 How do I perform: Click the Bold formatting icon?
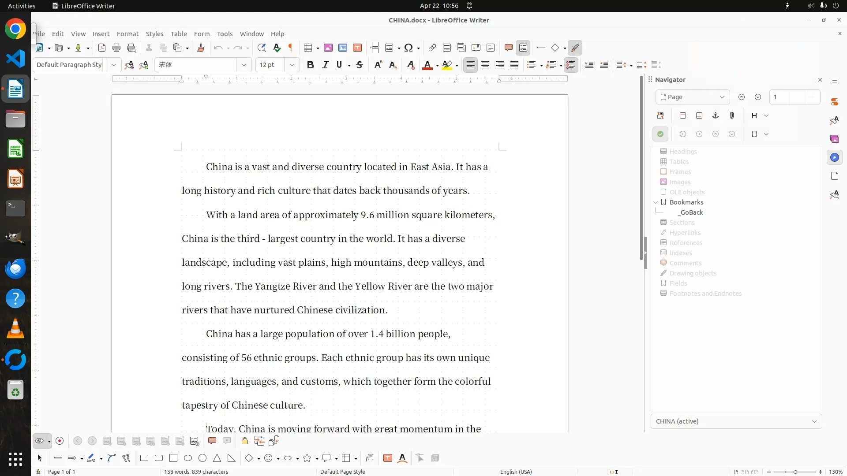[311, 65]
